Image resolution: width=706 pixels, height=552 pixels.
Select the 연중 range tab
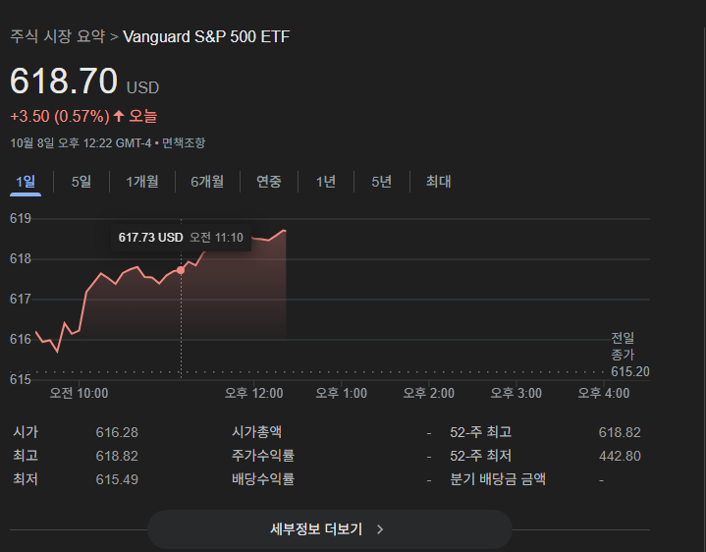click(x=269, y=182)
